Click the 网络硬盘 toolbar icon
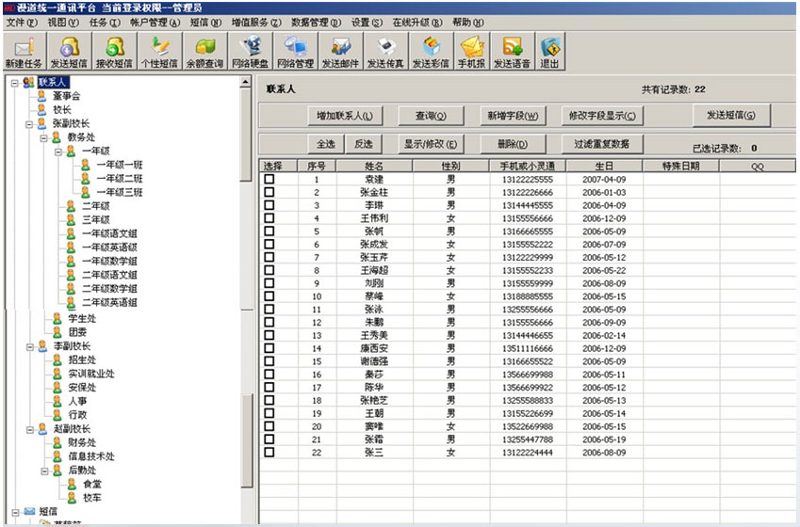This screenshot has width=800, height=527. point(250,51)
